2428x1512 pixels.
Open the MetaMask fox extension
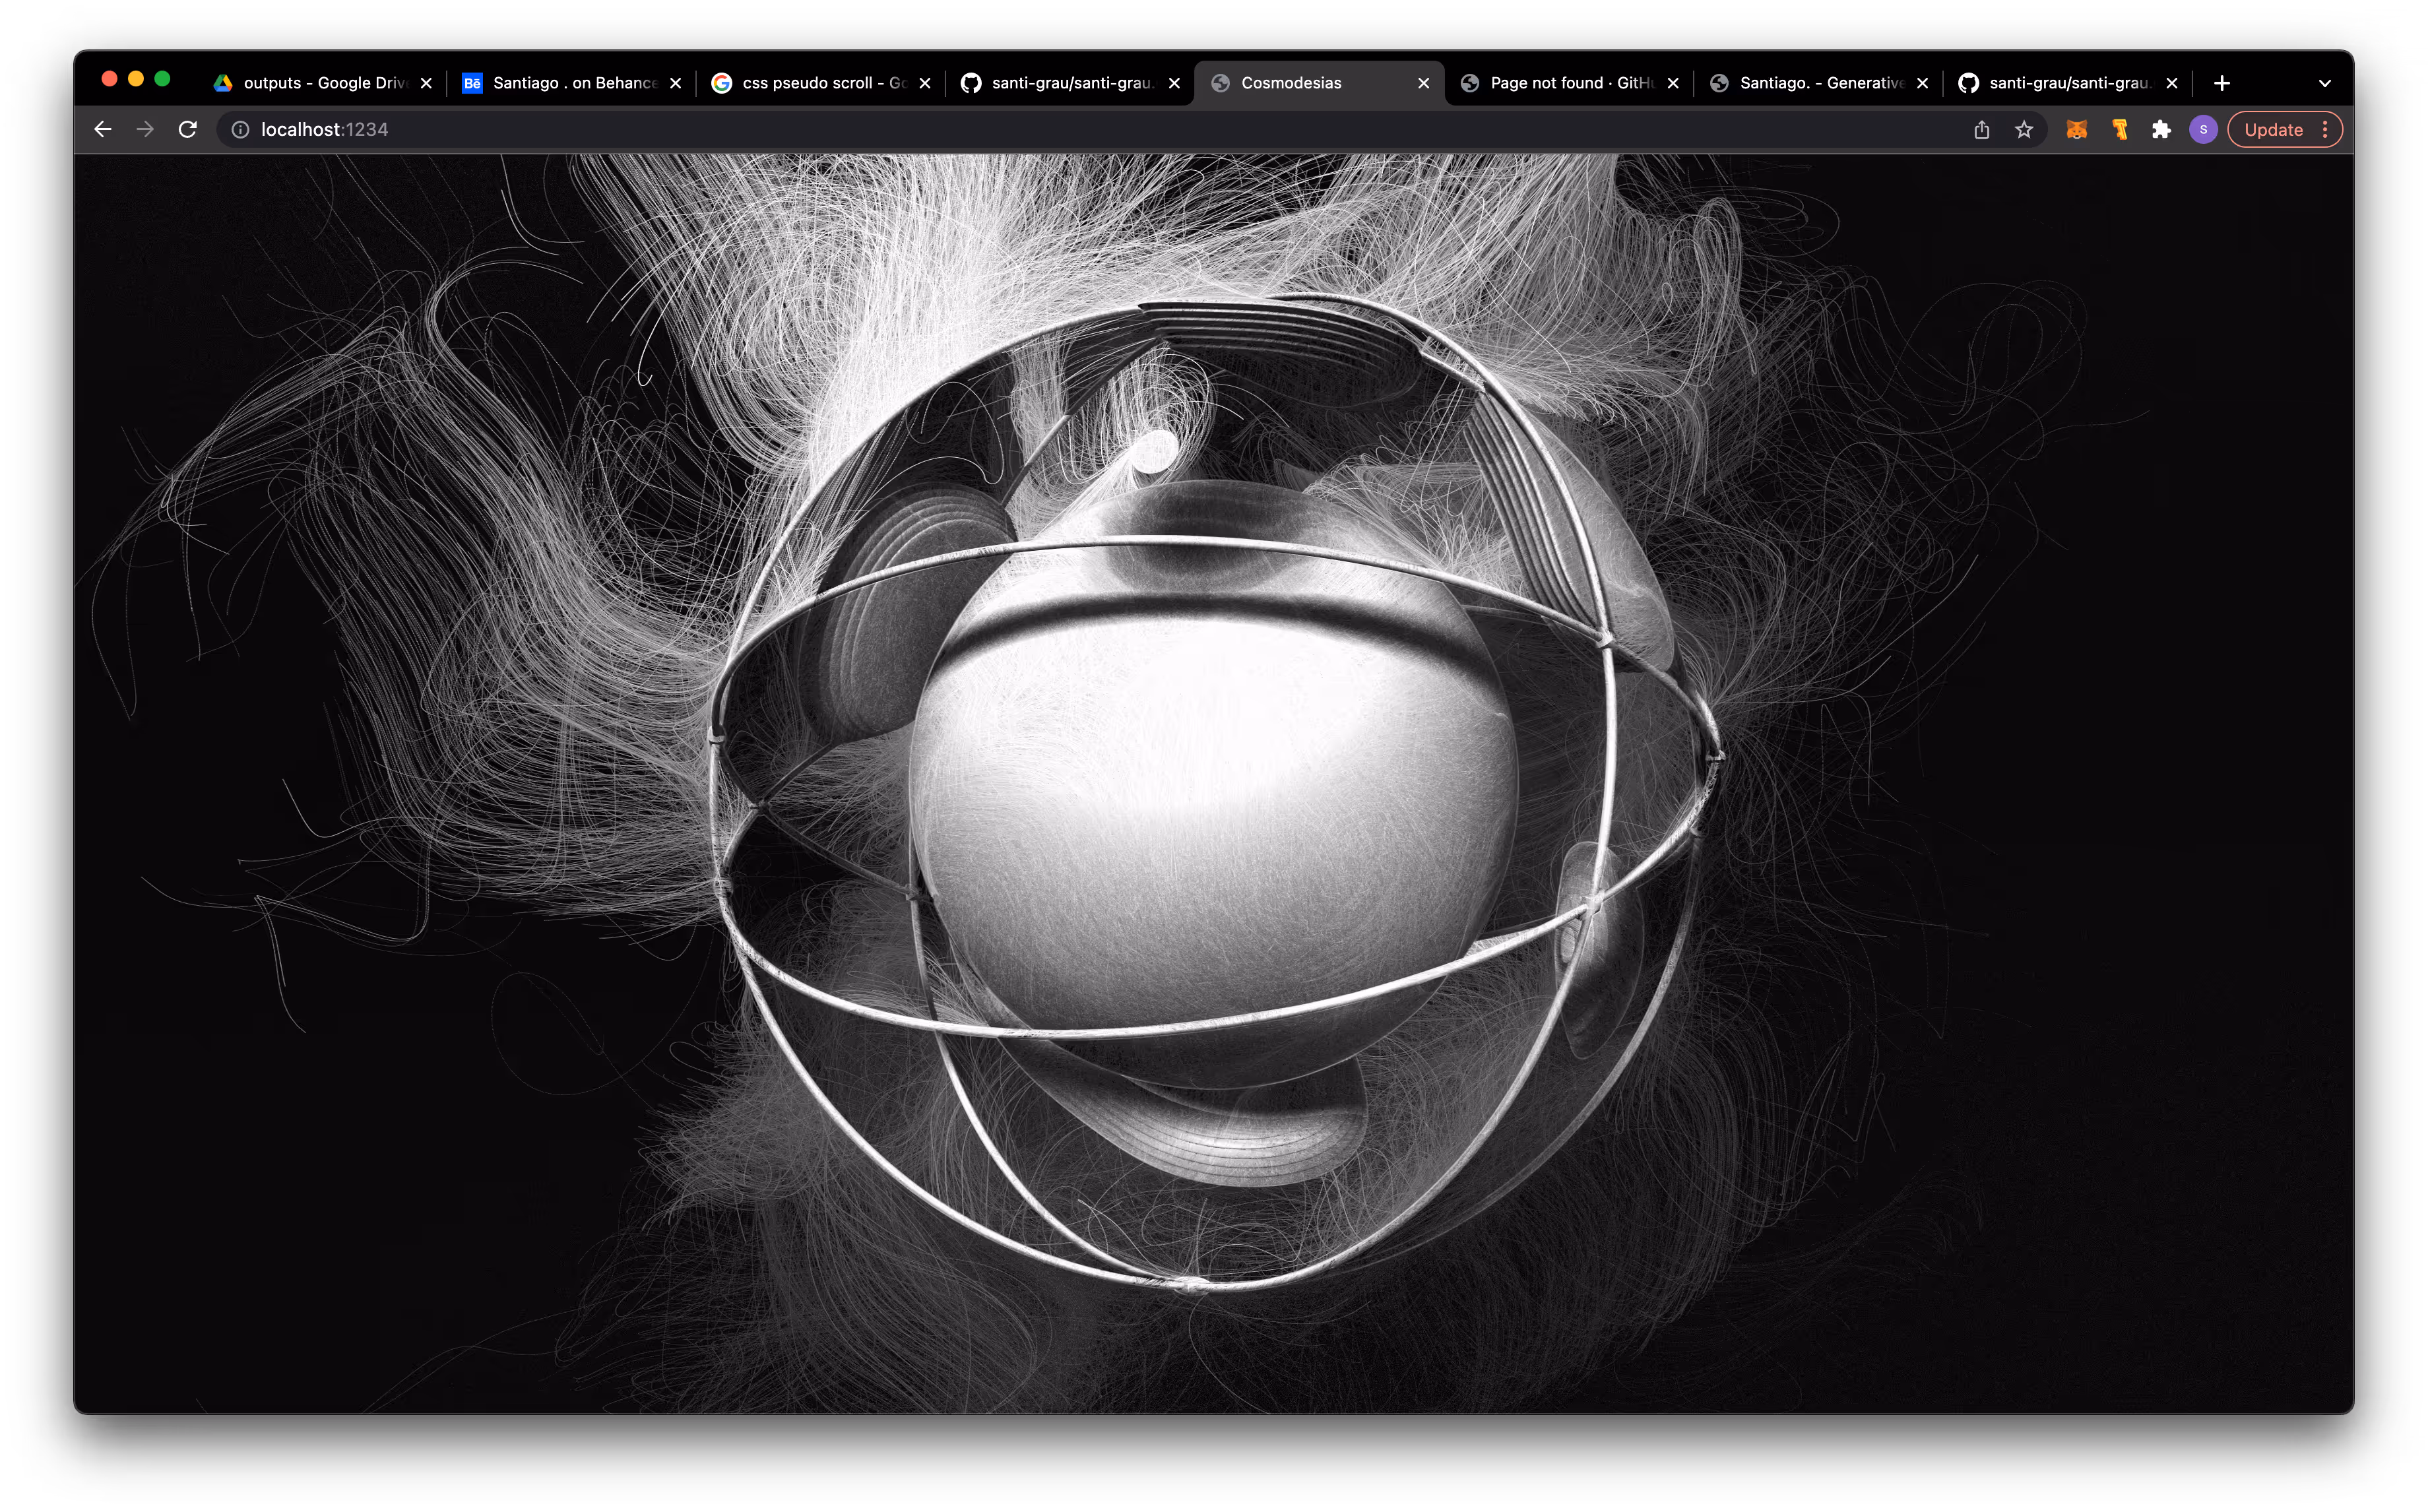click(x=2076, y=129)
